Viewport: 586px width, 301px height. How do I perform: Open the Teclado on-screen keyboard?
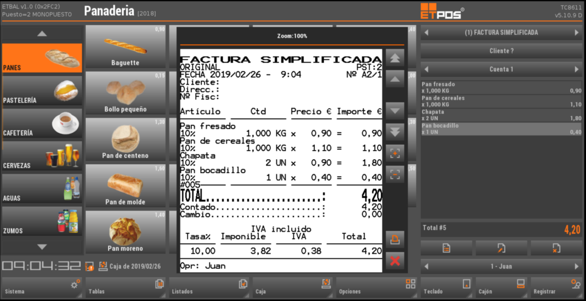(x=446, y=287)
